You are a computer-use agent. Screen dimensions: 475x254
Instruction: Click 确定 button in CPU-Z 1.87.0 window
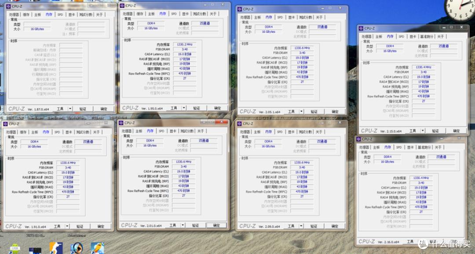104,109
